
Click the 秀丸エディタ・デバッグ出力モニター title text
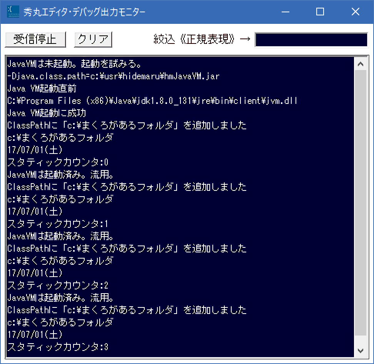84,12
